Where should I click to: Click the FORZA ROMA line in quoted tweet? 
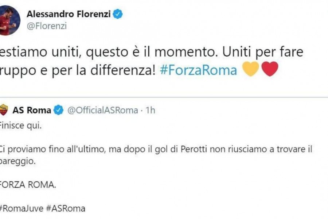(28, 185)
